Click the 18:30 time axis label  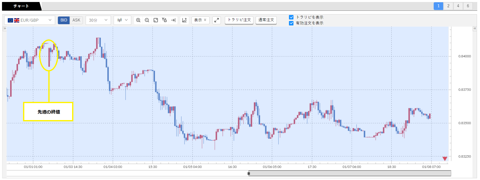pos(392,167)
